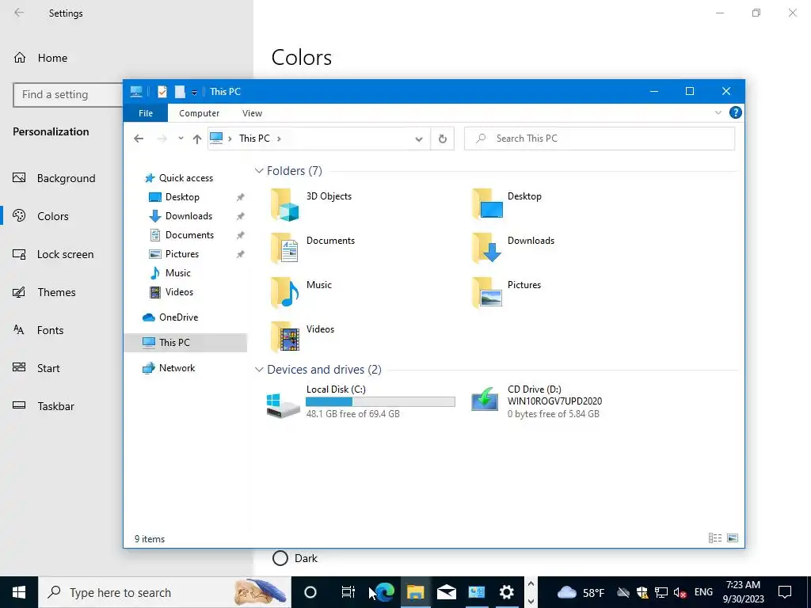This screenshot has width=811, height=608.
Task: Open Task View on taskbar
Action: (x=348, y=592)
